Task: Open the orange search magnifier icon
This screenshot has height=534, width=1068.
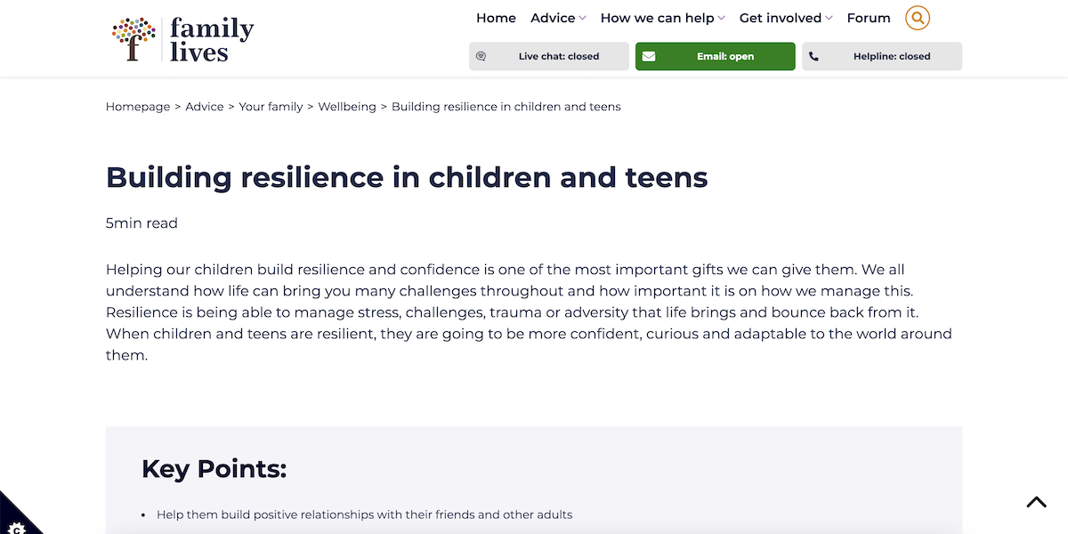Action: click(x=918, y=18)
